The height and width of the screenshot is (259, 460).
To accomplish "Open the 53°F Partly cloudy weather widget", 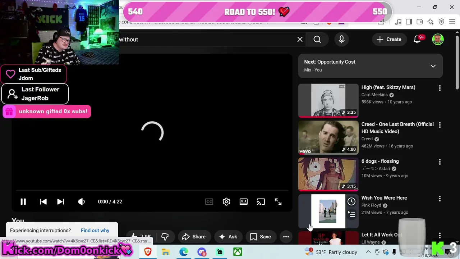I will [331, 252].
